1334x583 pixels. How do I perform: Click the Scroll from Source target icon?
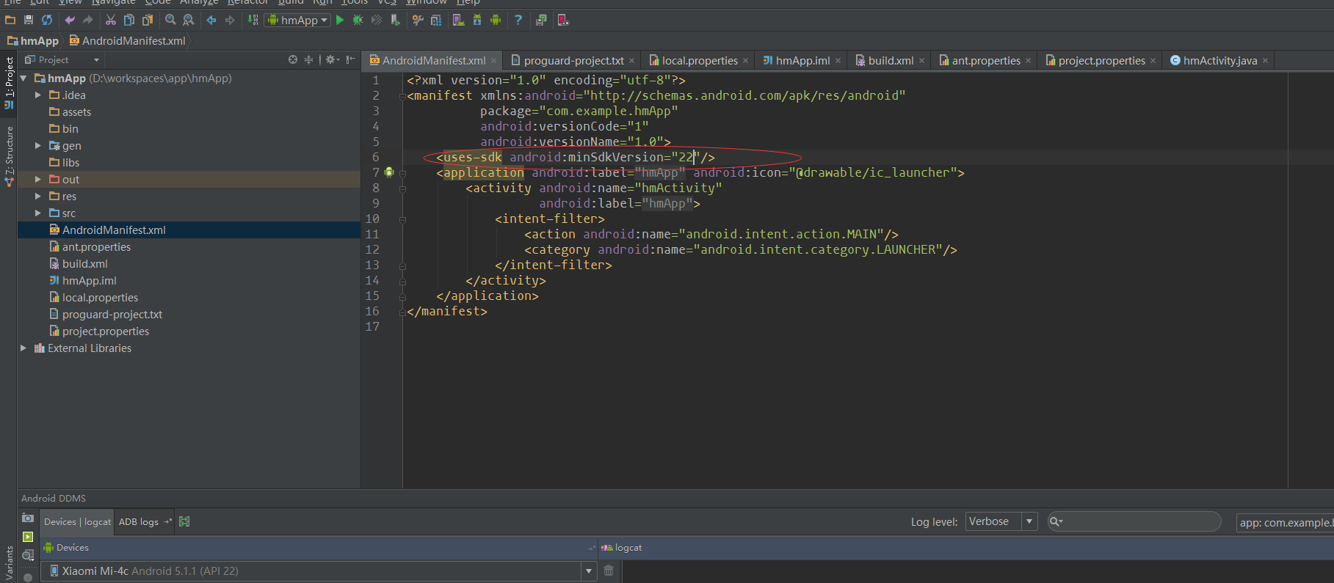(x=293, y=59)
